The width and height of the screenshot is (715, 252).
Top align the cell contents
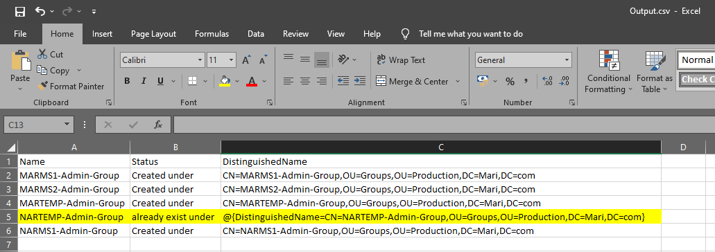pyautogui.click(x=288, y=57)
